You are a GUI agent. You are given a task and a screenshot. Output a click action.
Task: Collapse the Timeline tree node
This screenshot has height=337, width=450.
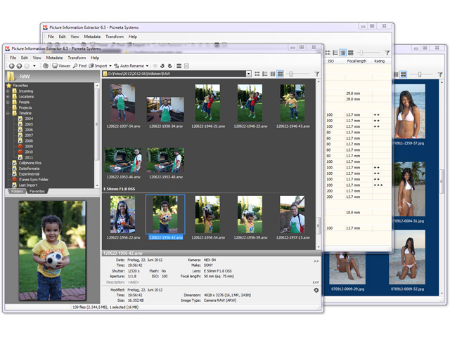(7, 113)
